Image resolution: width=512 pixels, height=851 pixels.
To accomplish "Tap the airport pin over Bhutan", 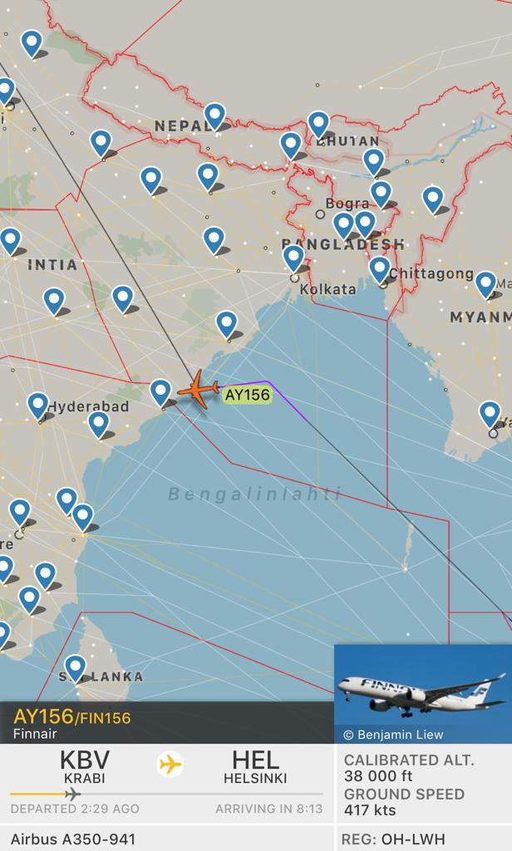I will 318,125.
